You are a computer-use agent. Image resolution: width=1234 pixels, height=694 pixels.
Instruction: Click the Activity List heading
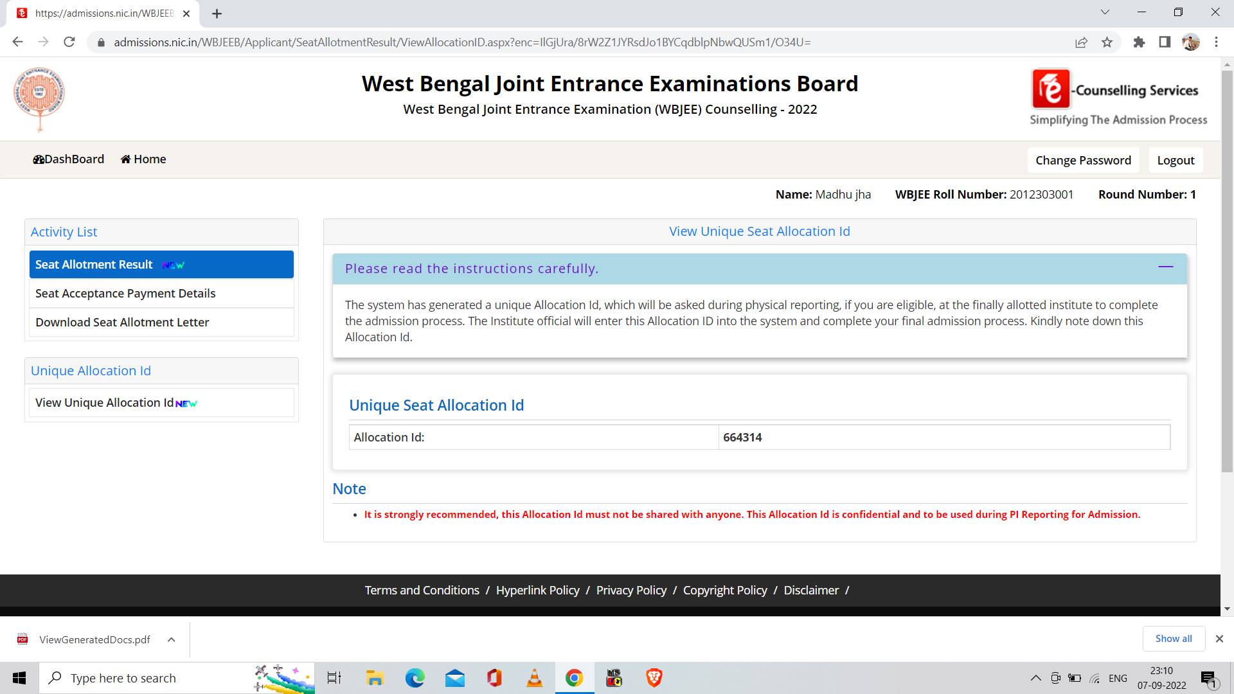tap(64, 232)
